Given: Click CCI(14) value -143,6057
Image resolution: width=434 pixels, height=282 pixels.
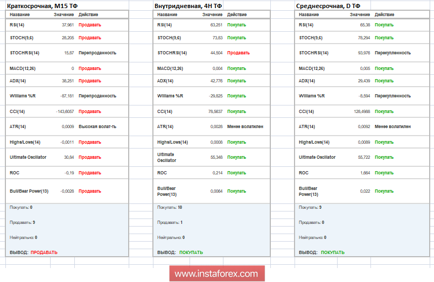Looking at the screenshot, I should (x=65, y=111).
